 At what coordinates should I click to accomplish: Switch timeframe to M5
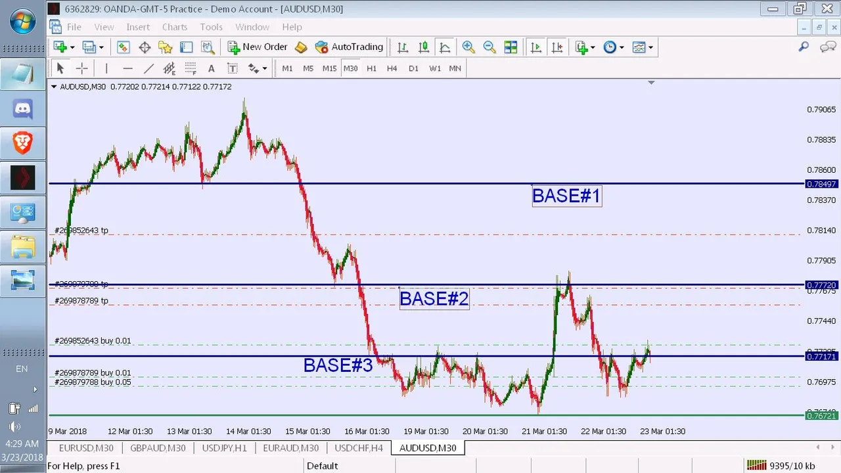click(x=308, y=68)
